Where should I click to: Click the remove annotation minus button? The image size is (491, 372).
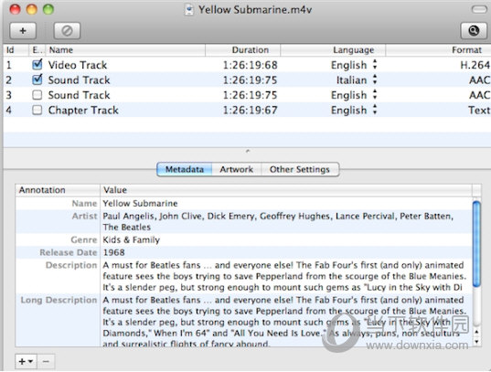click(x=46, y=361)
